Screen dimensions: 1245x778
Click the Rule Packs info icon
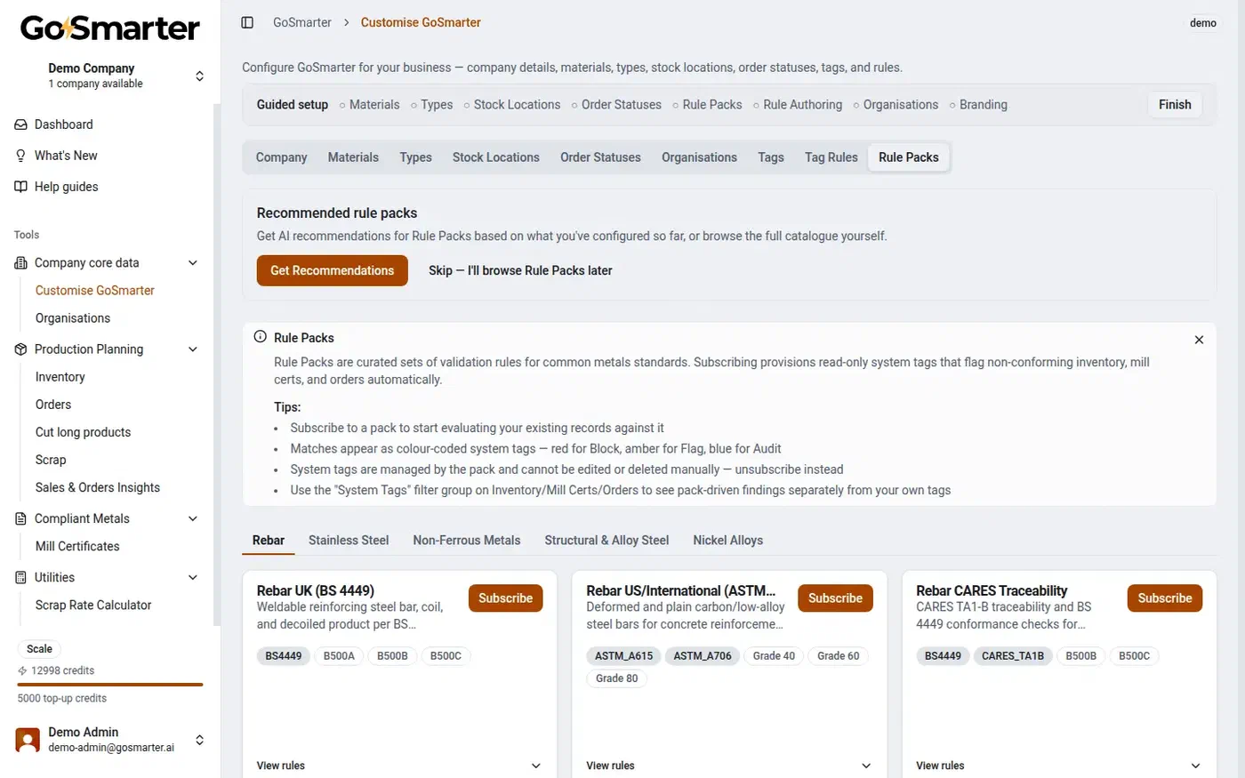pyautogui.click(x=261, y=337)
